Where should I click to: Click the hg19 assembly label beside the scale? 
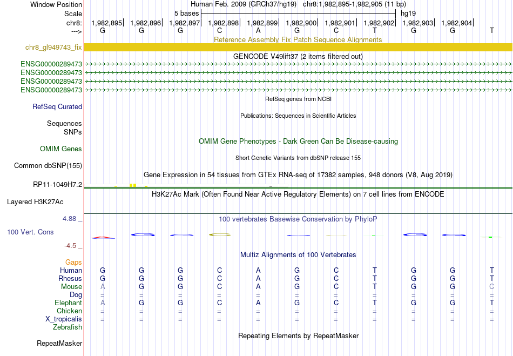tap(408, 14)
